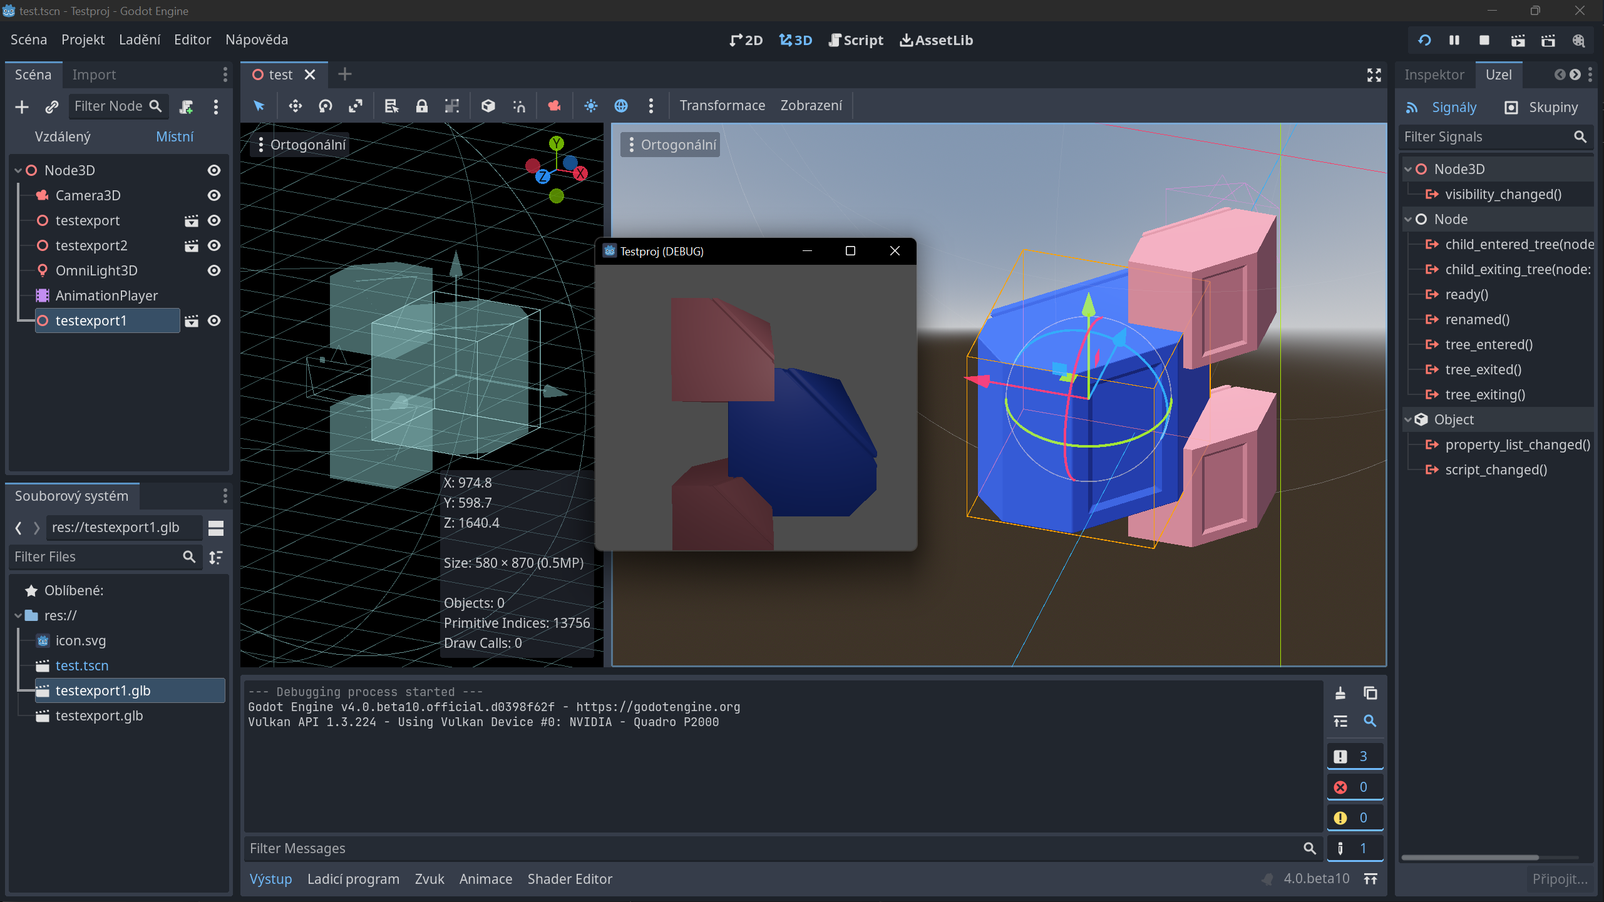1604x902 pixels.
Task: Activate the Select mode arrow tool
Action: [259, 106]
